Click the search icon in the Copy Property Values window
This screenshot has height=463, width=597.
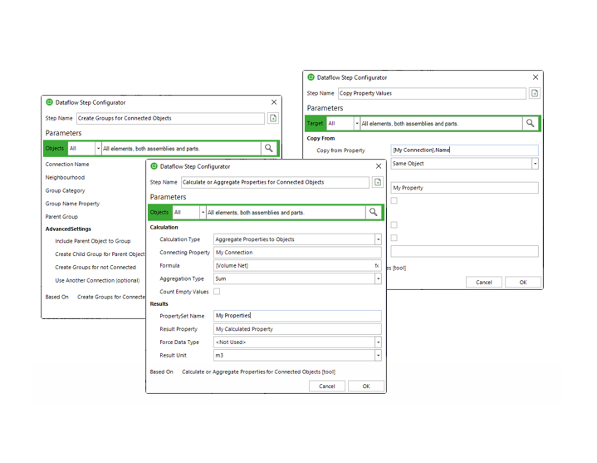point(530,123)
